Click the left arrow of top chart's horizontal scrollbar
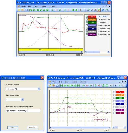The width and height of the screenshot is (128, 133). [x=20, y=52]
